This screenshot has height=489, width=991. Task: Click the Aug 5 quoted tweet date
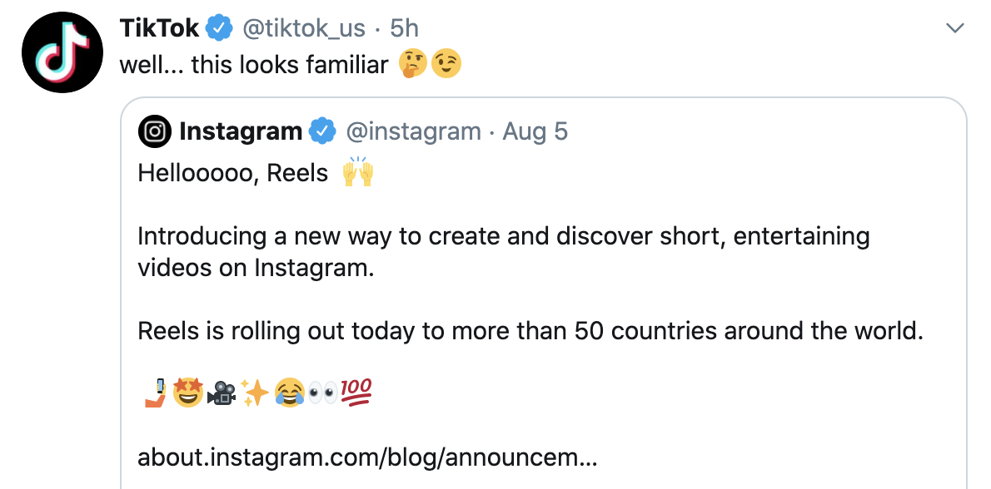(535, 131)
